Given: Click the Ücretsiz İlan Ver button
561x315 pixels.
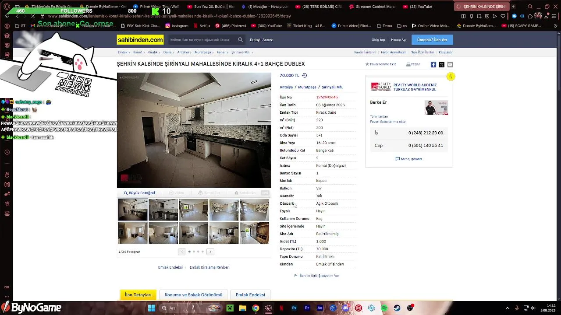Looking at the screenshot, I should (x=432, y=40).
